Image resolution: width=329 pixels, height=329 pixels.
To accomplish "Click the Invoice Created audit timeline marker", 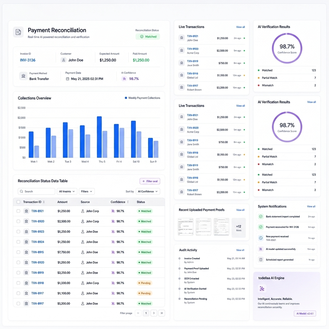I will tap(179, 259).
